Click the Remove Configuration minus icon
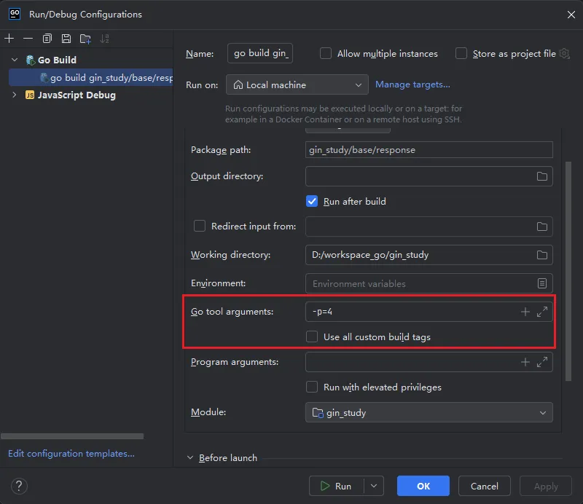The width and height of the screenshot is (583, 504). [x=28, y=38]
